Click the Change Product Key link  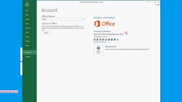pyautogui.click(x=100, y=42)
